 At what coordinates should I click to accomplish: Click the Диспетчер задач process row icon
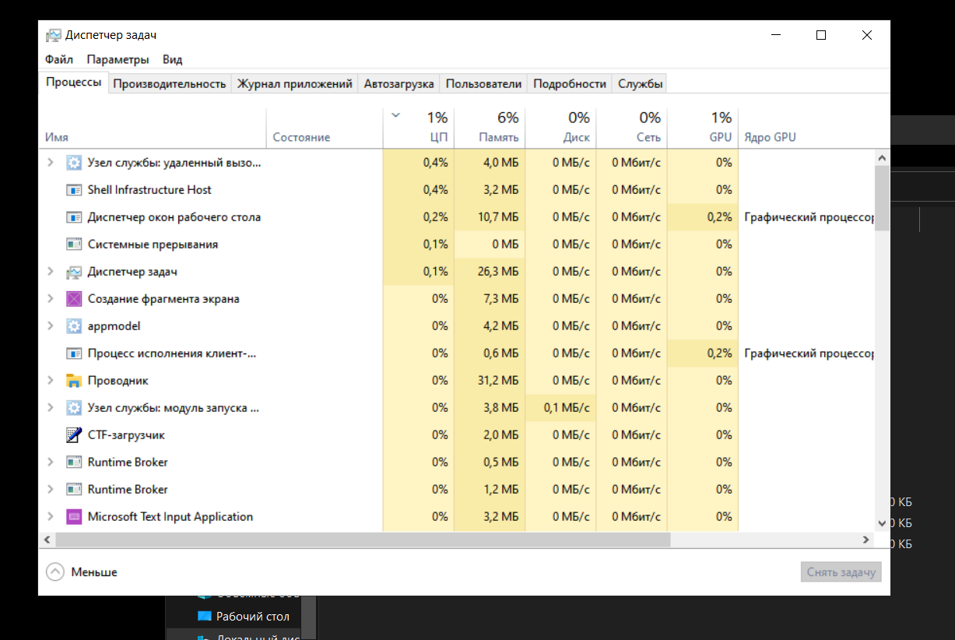click(74, 272)
